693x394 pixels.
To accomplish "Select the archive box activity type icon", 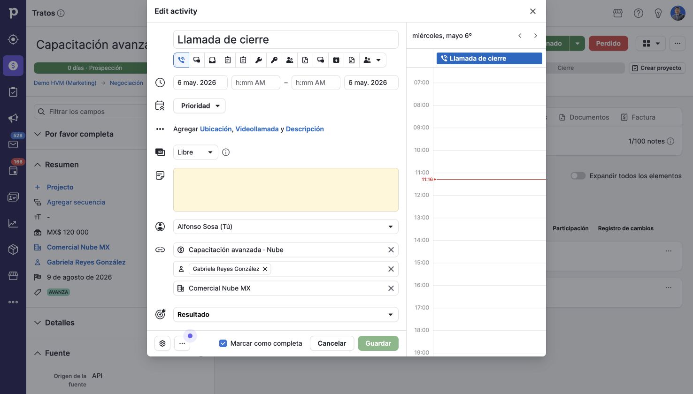I will (336, 60).
